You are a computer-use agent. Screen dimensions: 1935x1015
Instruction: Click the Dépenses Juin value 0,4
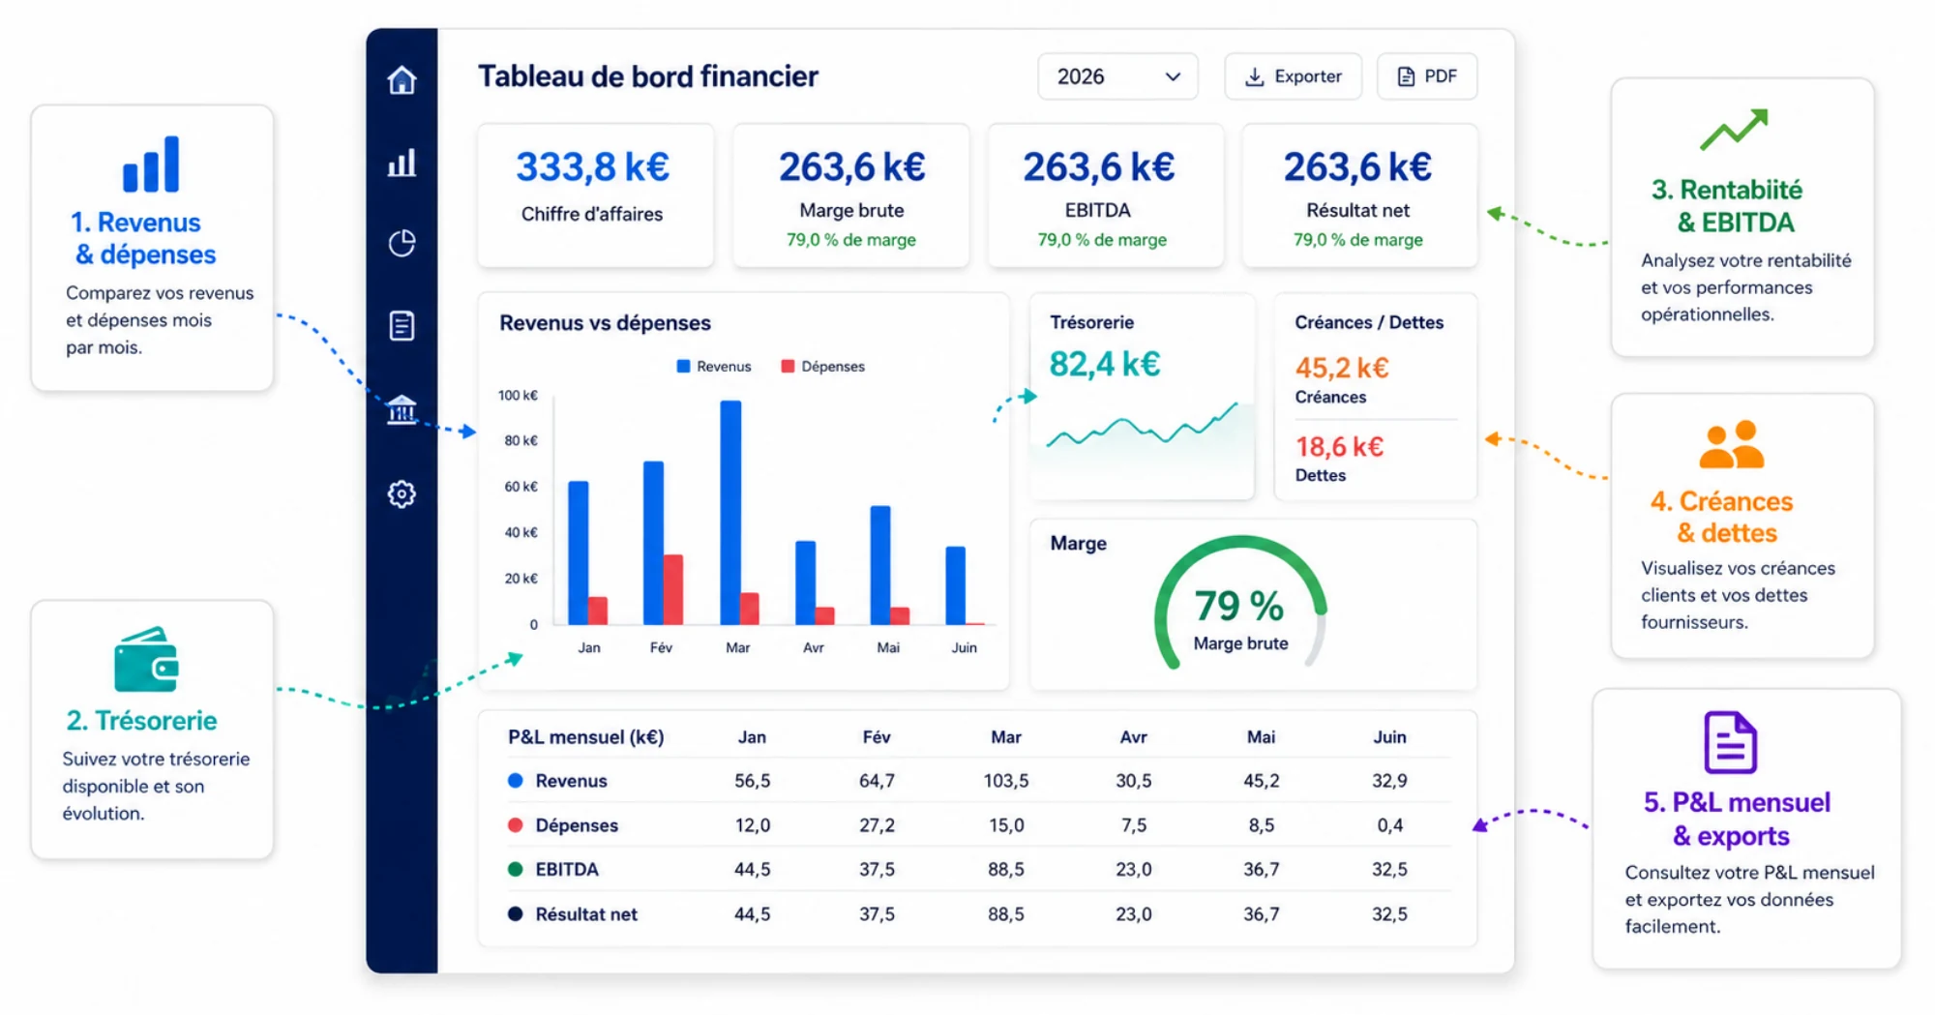click(x=1389, y=825)
